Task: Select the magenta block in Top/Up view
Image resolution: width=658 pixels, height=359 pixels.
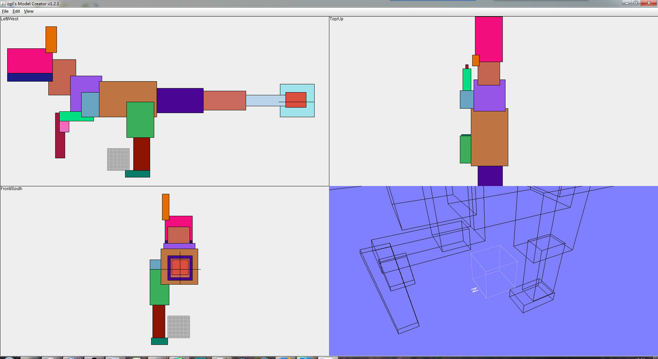Action: [x=488, y=39]
